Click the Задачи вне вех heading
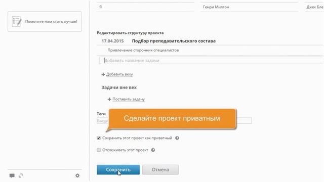Viewport: 324px width, 182px height. pyautogui.click(x=119, y=87)
